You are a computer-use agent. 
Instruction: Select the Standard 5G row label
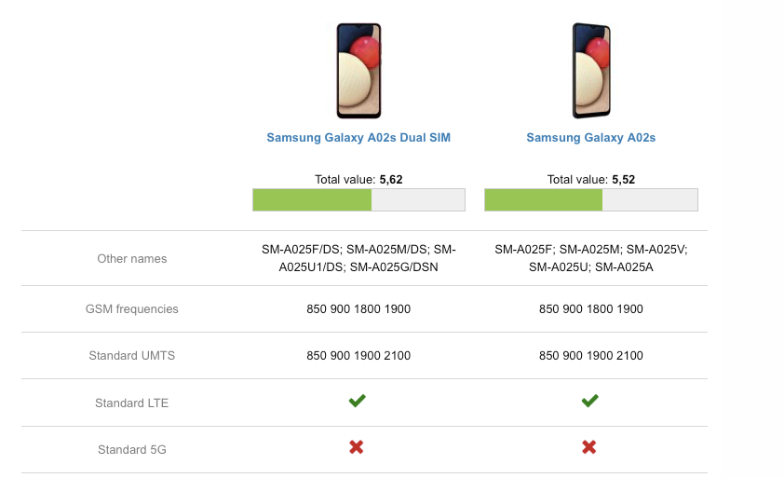coord(132,450)
